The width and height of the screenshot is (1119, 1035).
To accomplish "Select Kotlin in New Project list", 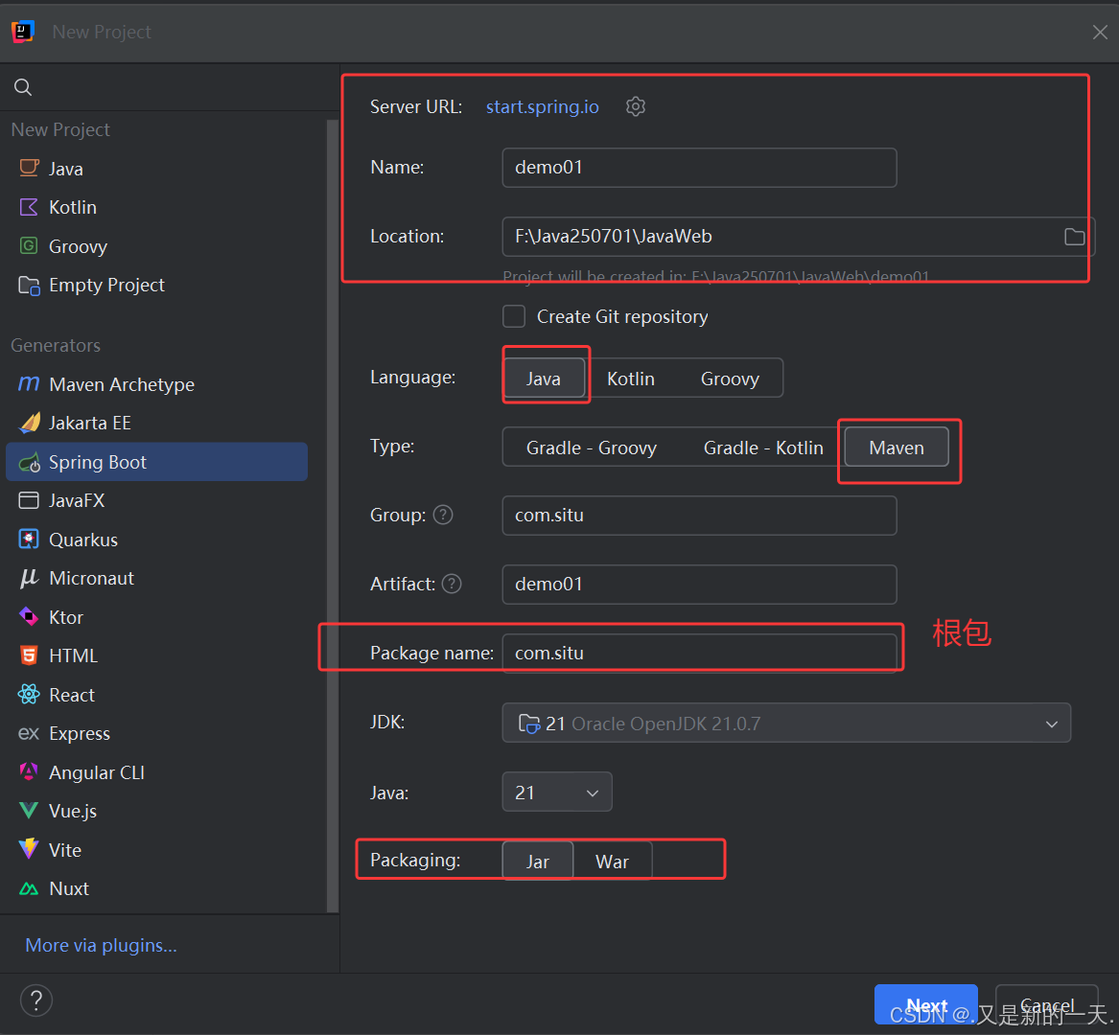I will point(156,207).
